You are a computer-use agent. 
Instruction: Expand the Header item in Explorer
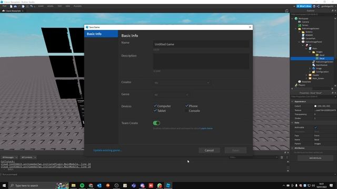coord(306,75)
